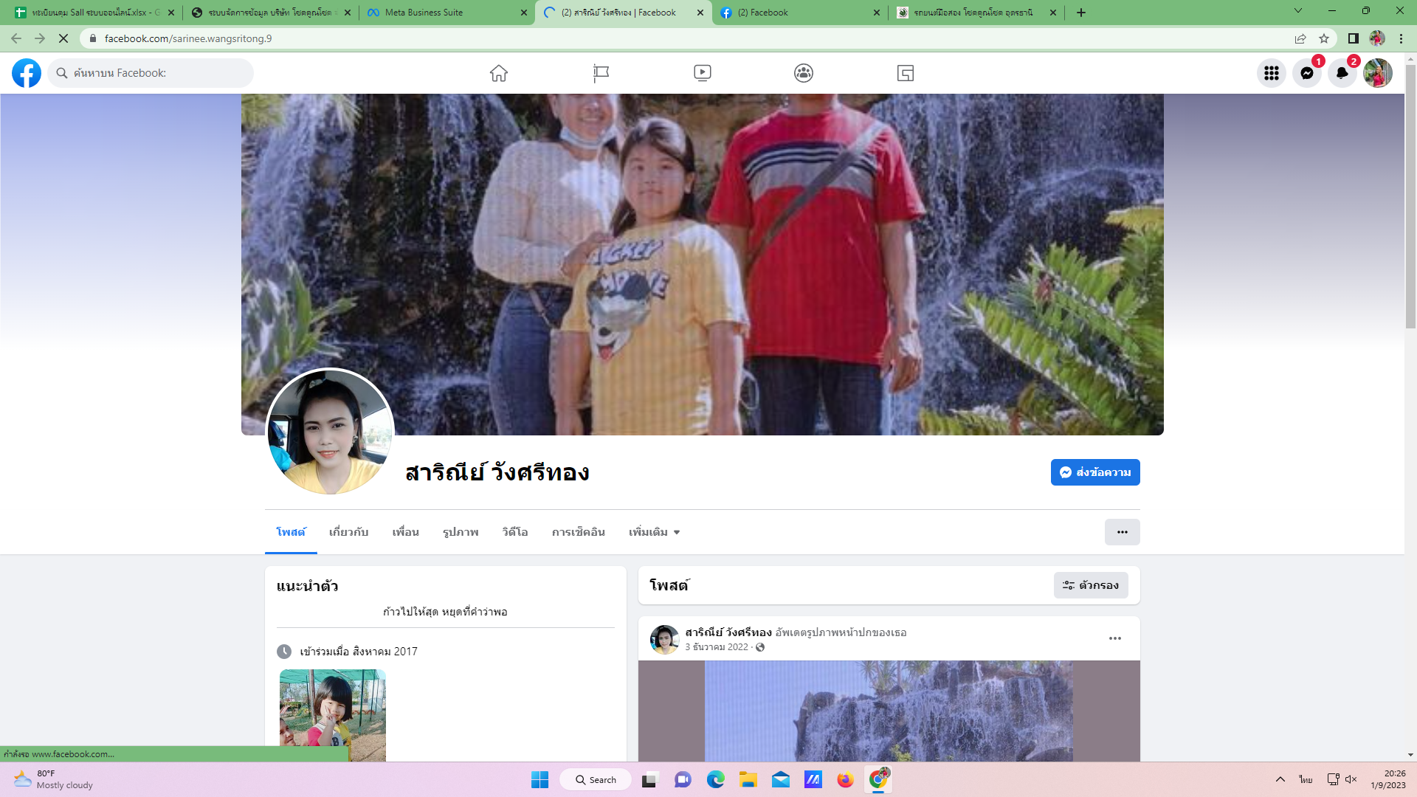Open the ตัวกรอง posts filter button
Screen dimensions: 1417x797
pyautogui.click(x=1091, y=585)
